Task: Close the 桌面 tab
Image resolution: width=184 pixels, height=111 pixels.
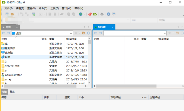Action: (17, 27)
